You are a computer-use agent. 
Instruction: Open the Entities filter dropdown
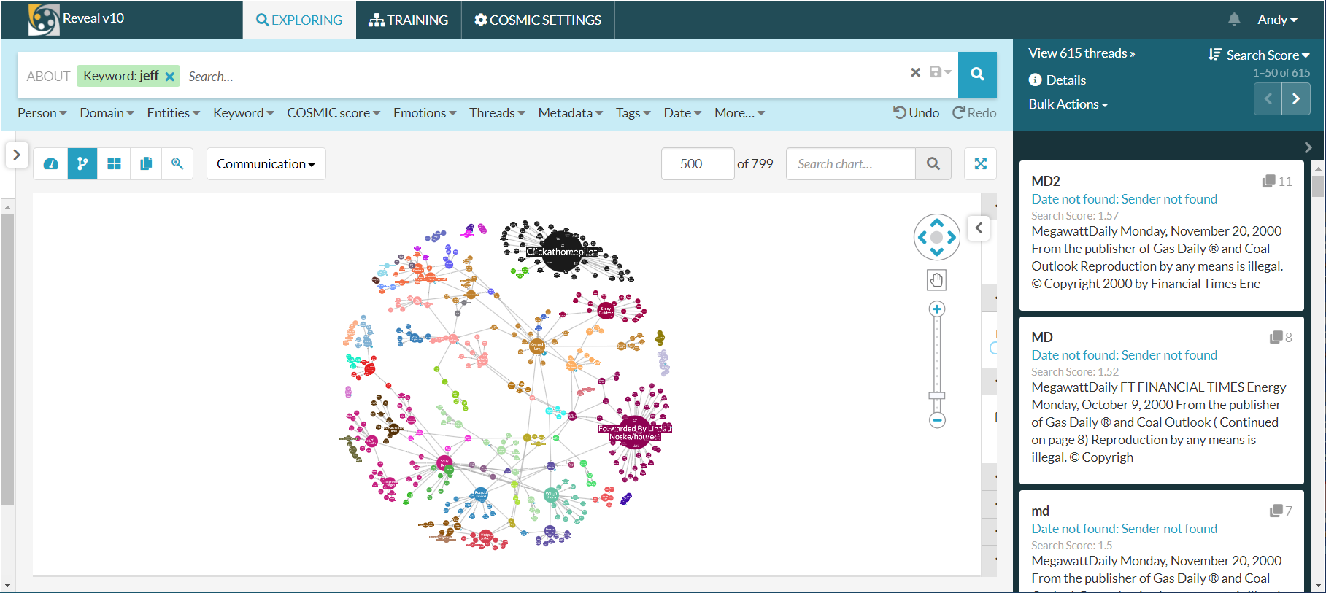[x=174, y=113]
